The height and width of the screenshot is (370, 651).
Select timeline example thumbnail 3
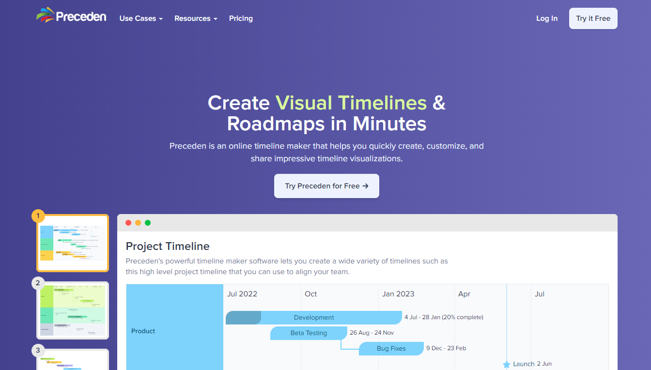coord(73,359)
